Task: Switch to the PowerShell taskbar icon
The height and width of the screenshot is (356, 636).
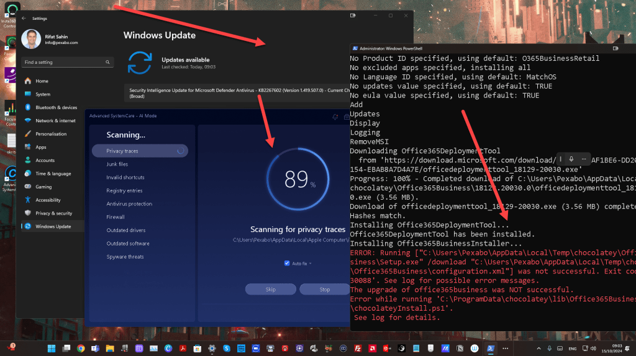Action: (491, 349)
